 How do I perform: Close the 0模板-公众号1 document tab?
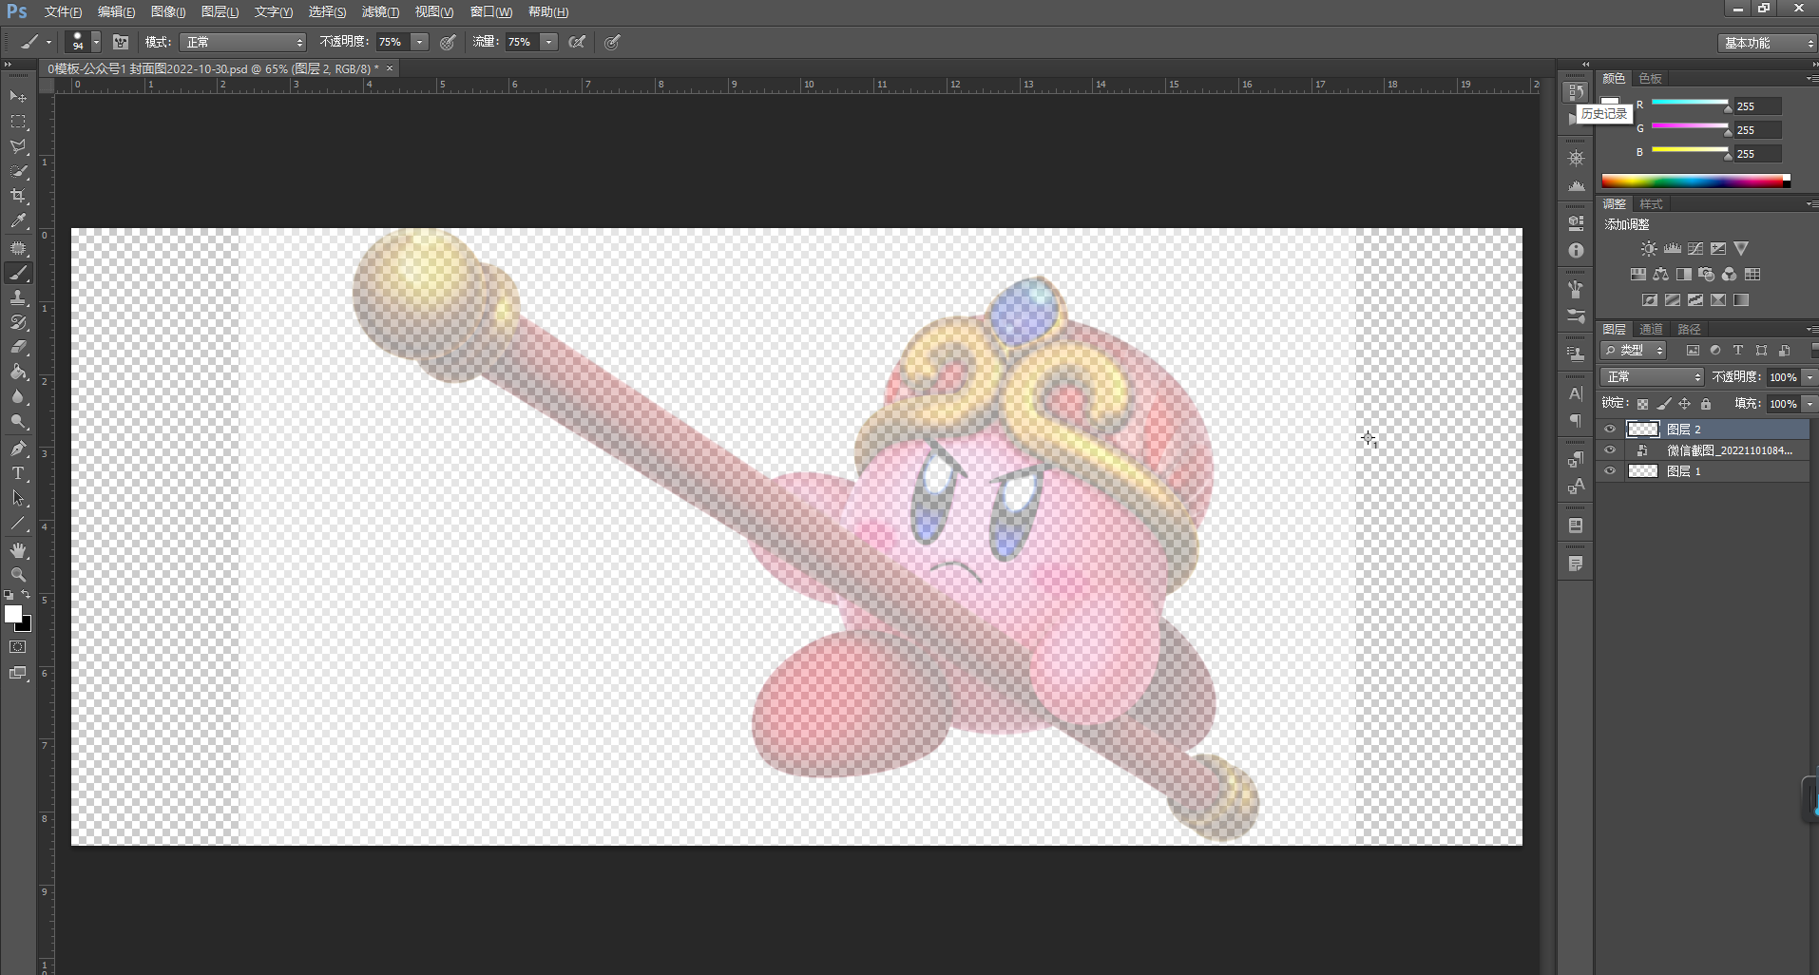[390, 68]
